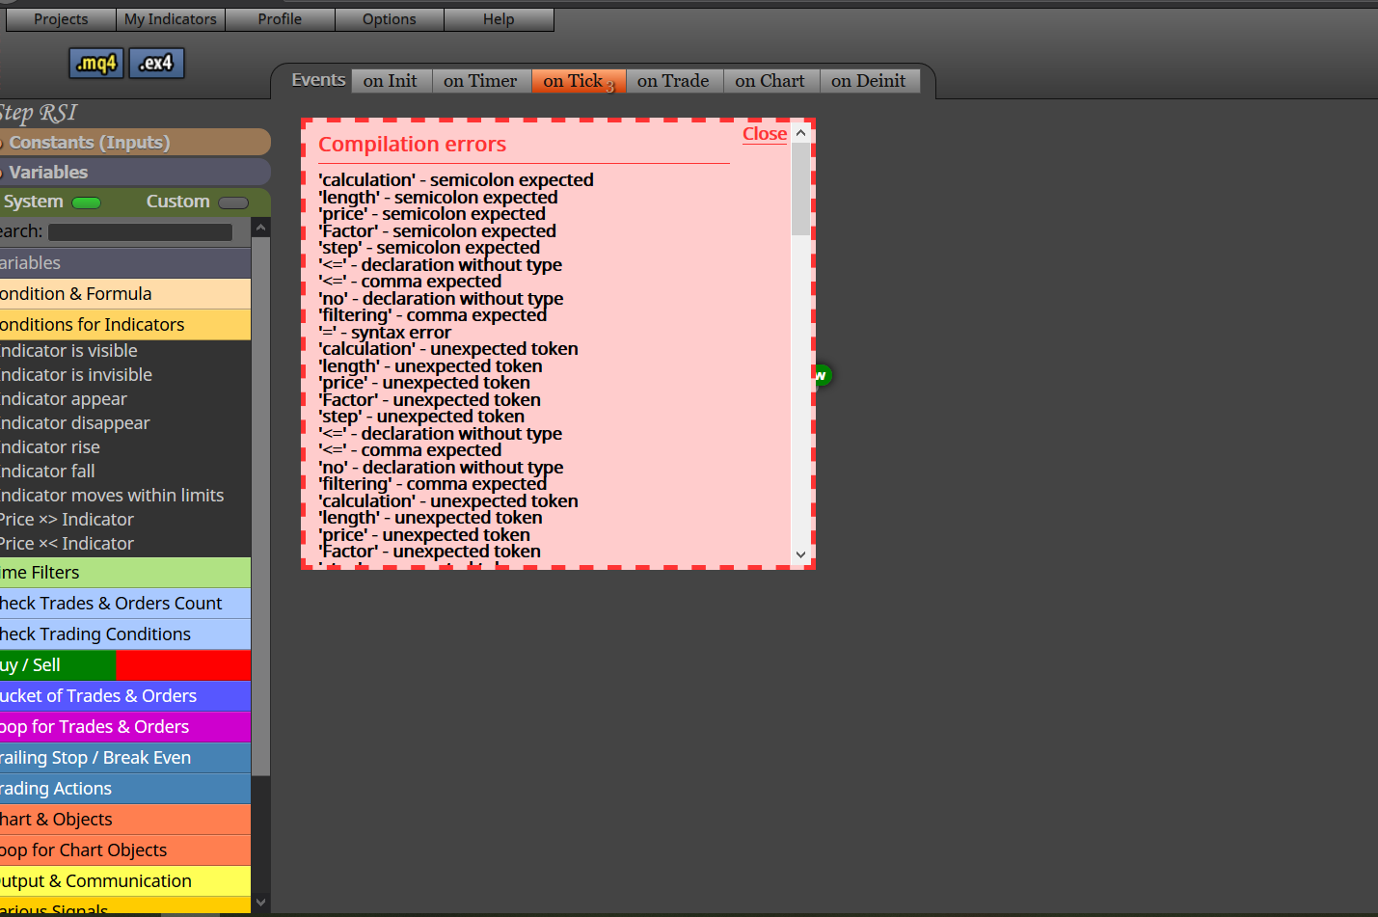Switch to the on Trade event tab
This screenshot has height=917, width=1378.
674,81
